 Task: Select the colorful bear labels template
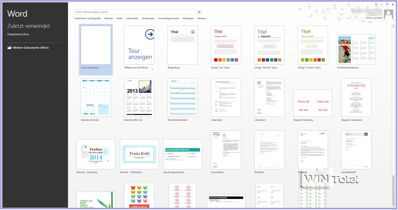[x=139, y=195]
